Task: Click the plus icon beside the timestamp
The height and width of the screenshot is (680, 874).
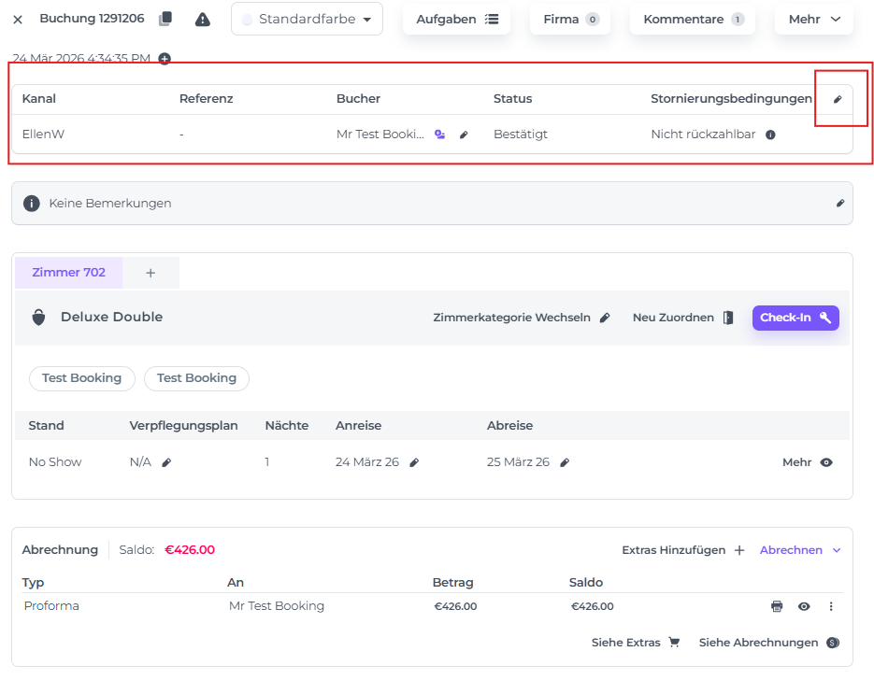Action: coord(165,59)
